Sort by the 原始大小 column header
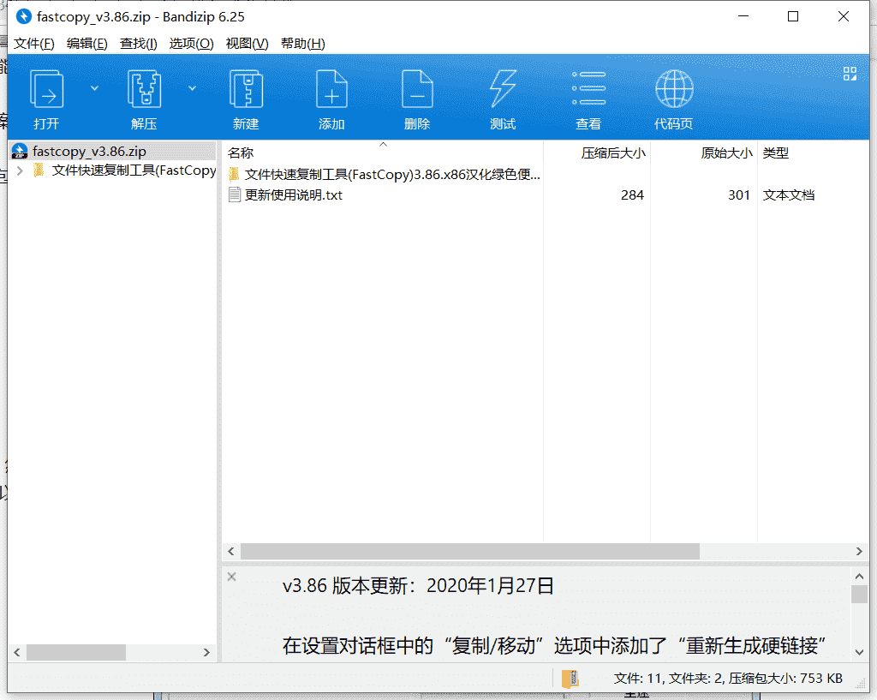The image size is (877, 700). [x=726, y=153]
